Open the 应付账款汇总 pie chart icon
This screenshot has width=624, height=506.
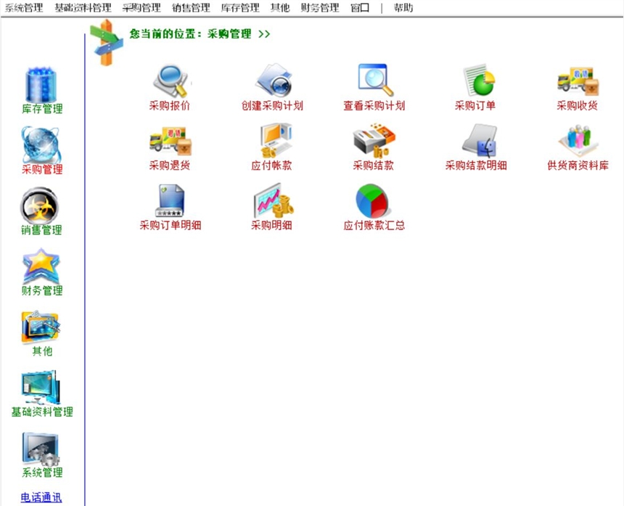click(372, 200)
